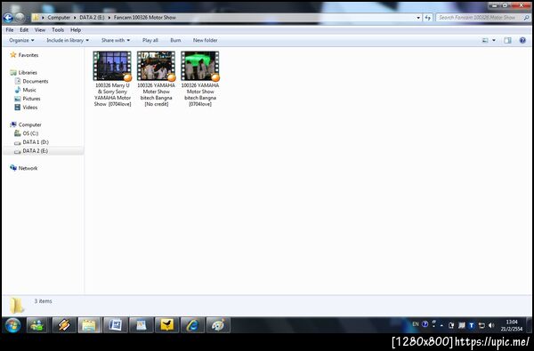Click the Windows Explorer taskbar icon
The width and height of the screenshot is (534, 351).
(89, 325)
